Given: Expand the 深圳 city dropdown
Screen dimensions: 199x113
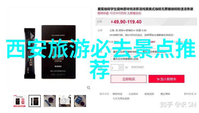Looking at the screenshot, I should click(x=122, y=31).
